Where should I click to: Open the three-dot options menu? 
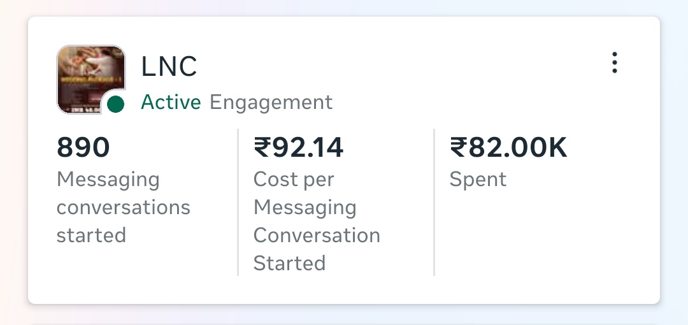(x=614, y=63)
